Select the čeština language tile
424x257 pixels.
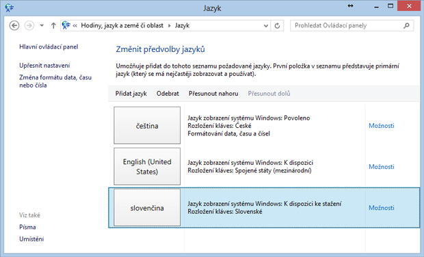tap(147, 125)
